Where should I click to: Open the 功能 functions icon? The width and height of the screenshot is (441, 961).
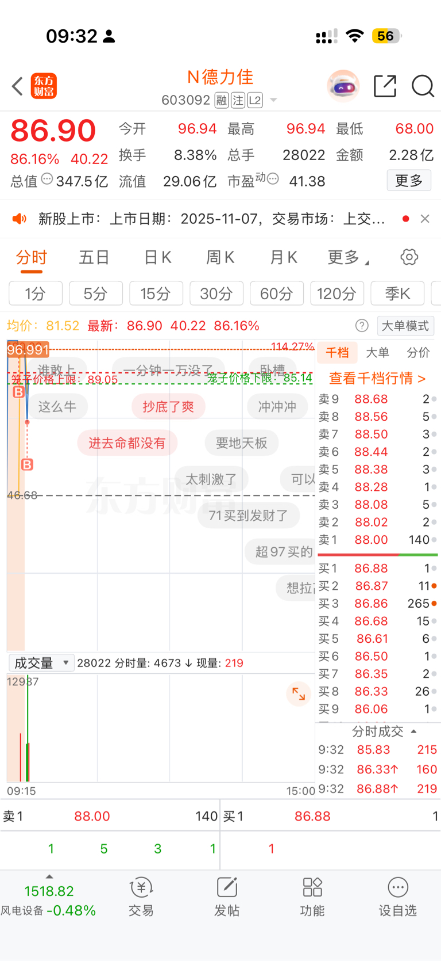pyautogui.click(x=312, y=897)
